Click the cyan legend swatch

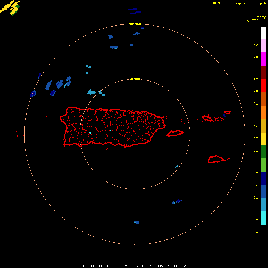click(x=263, y=218)
